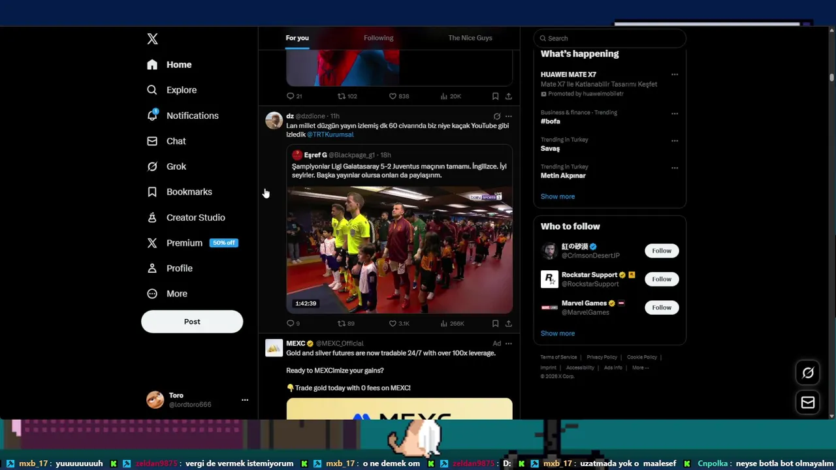Open the floating Grok button
Image resolution: width=836 pixels, height=470 pixels.
pyautogui.click(x=808, y=373)
